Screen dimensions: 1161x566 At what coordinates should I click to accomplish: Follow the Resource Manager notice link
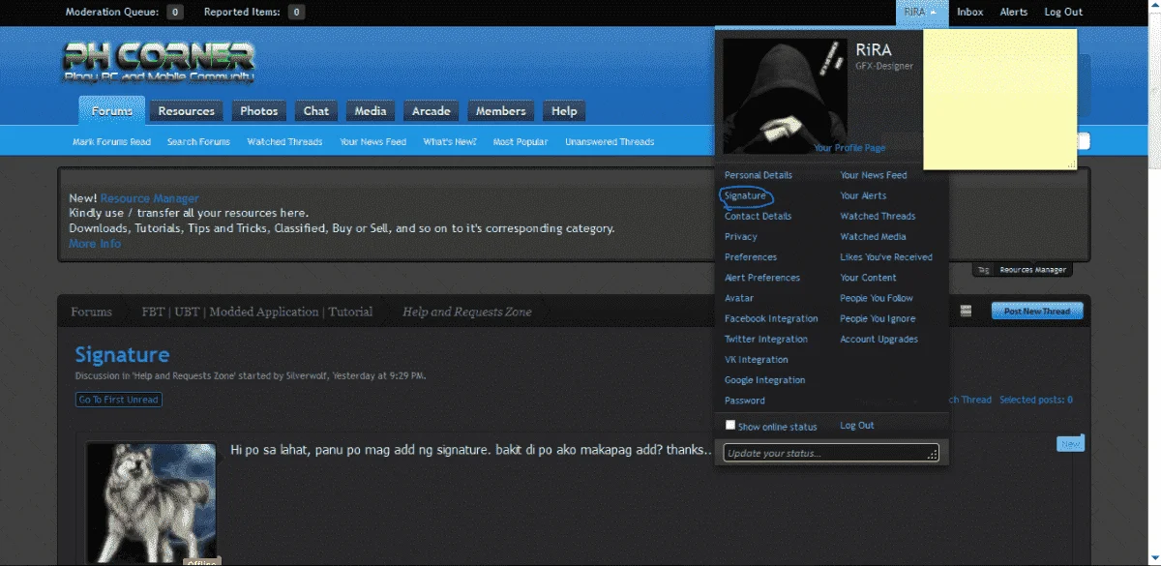tap(150, 198)
